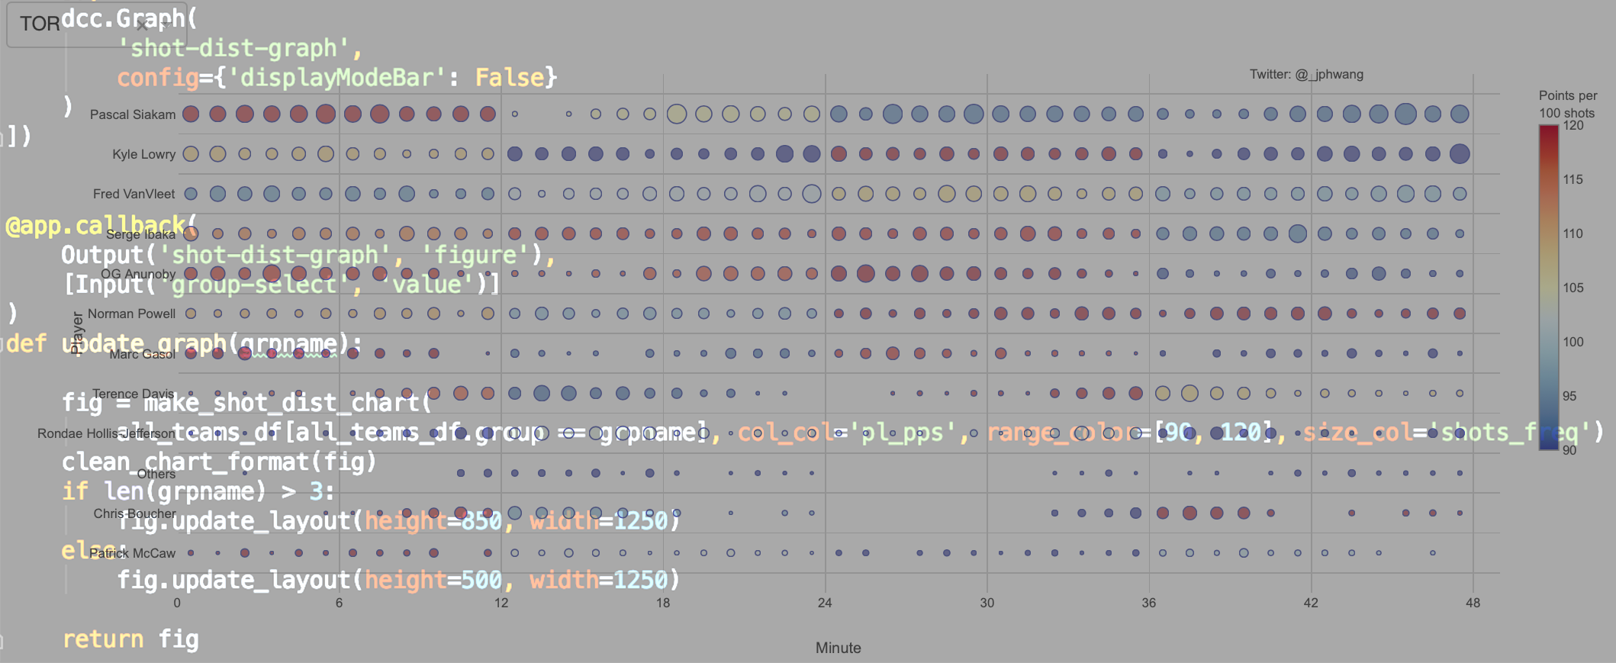Click the 110 colorbar tick label
The image size is (1616, 663).
[1573, 233]
